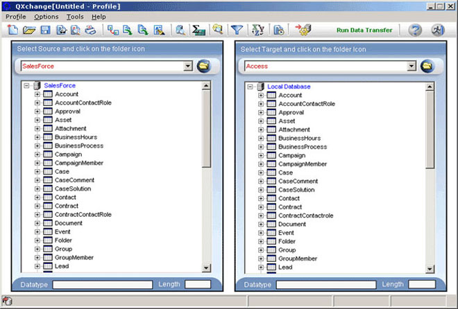This screenshot has width=458, height=309.
Task: Select BusinessProcess in Local Database tree
Action: pos(303,147)
